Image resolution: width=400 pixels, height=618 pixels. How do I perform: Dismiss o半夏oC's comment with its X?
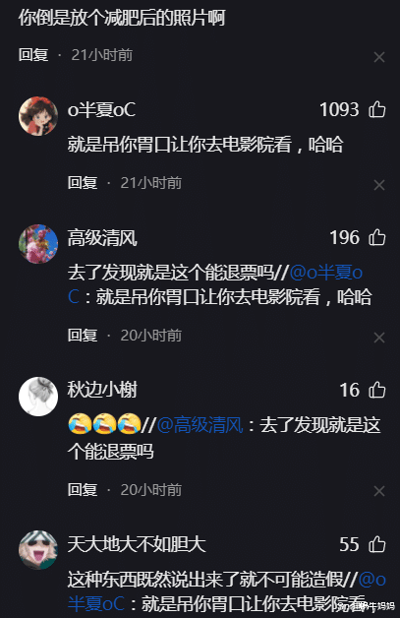(x=379, y=185)
